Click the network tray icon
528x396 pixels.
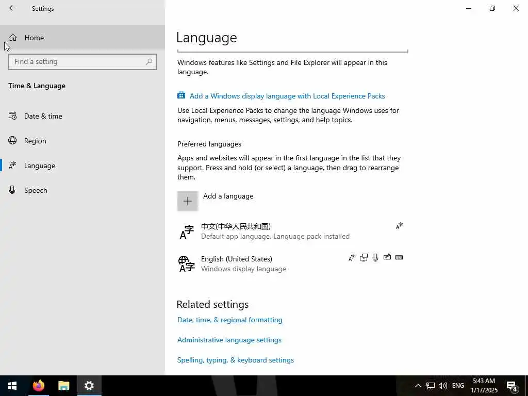[431, 386]
